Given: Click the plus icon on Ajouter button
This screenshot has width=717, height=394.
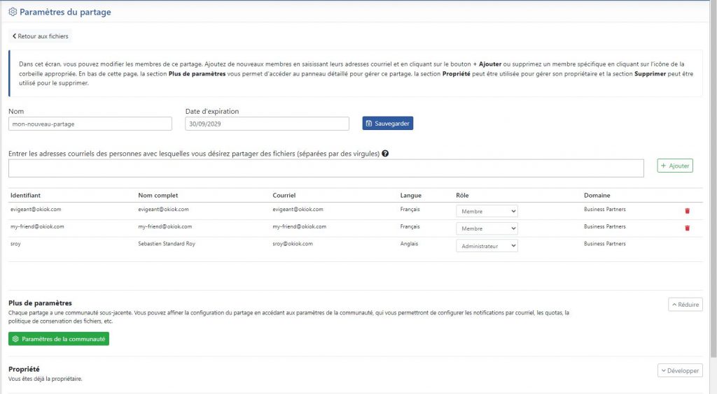Looking at the screenshot, I should [x=664, y=166].
